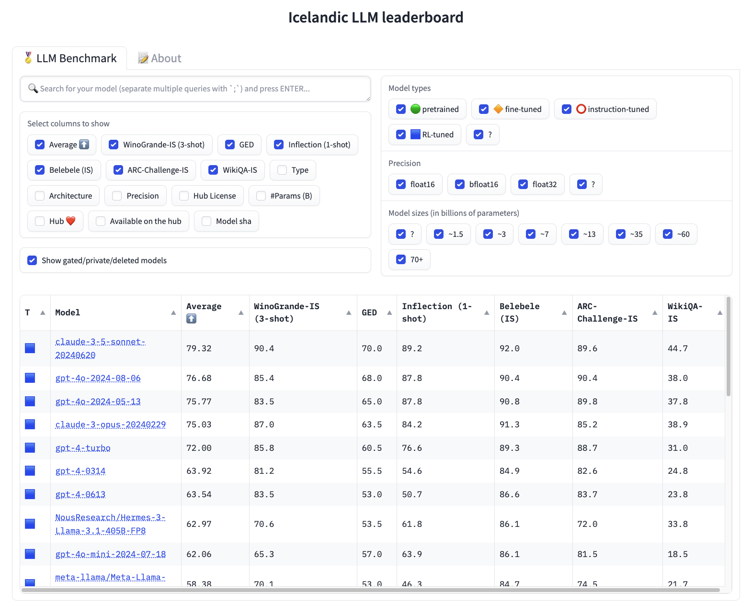Open gpt-4-turbo model link
Image resolution: width=752 pixels, height=603 pixels.
coord(83,448)
